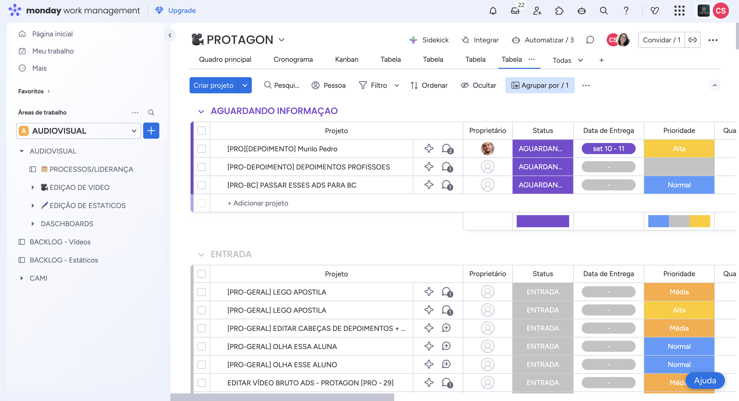
Task: Tick the OLHA ESSA ALUNA row checkbox
Action: (x=202, y=347)
